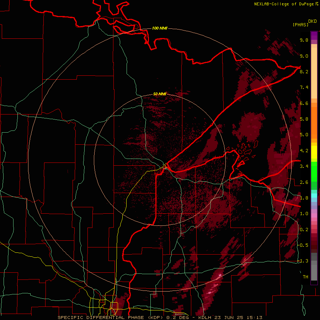
Task: Pick the peach segment of the color bar
Action: pos(314,73)
